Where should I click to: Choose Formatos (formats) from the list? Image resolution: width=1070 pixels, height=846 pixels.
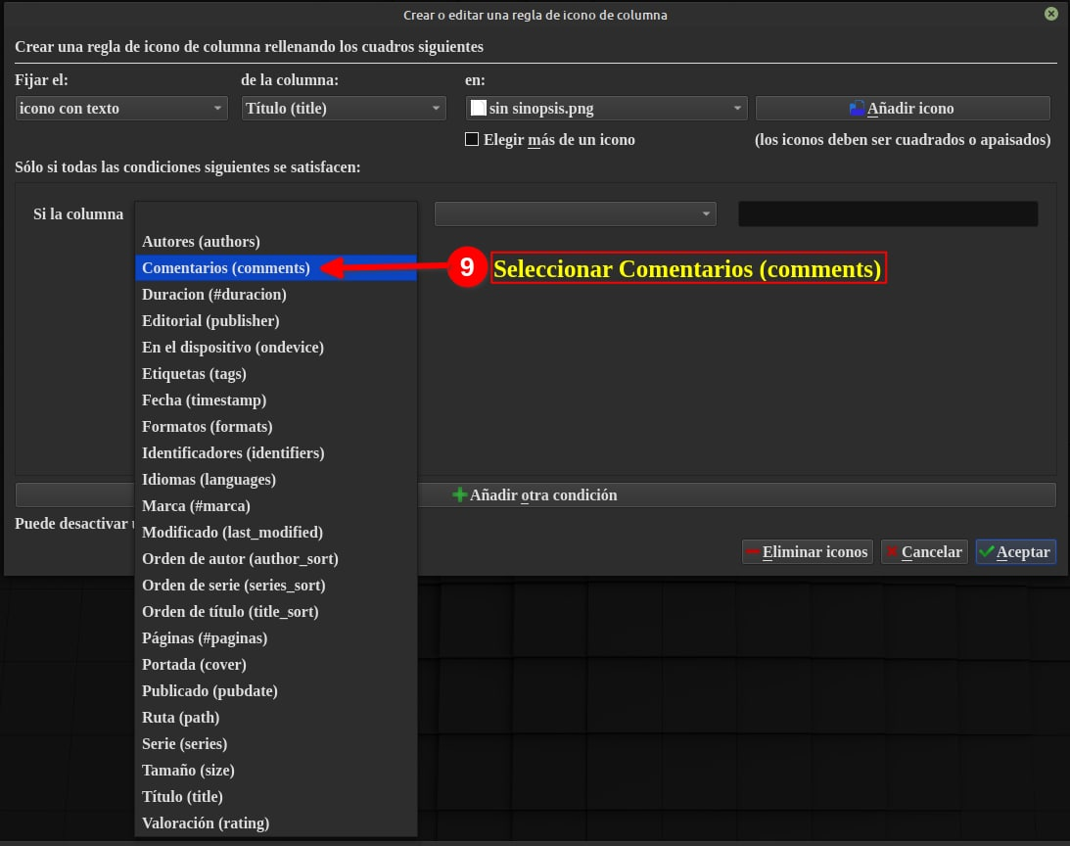point(207,426)
